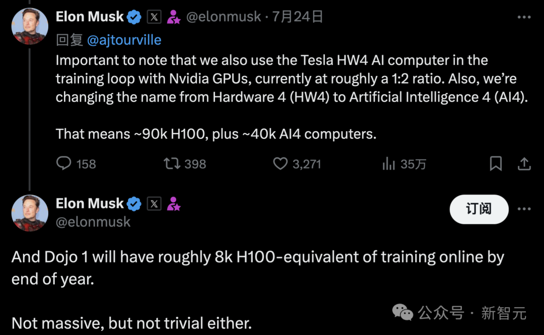
Task: Select the X affiliate badge next to Musk's name
Action: click(153, 16)
